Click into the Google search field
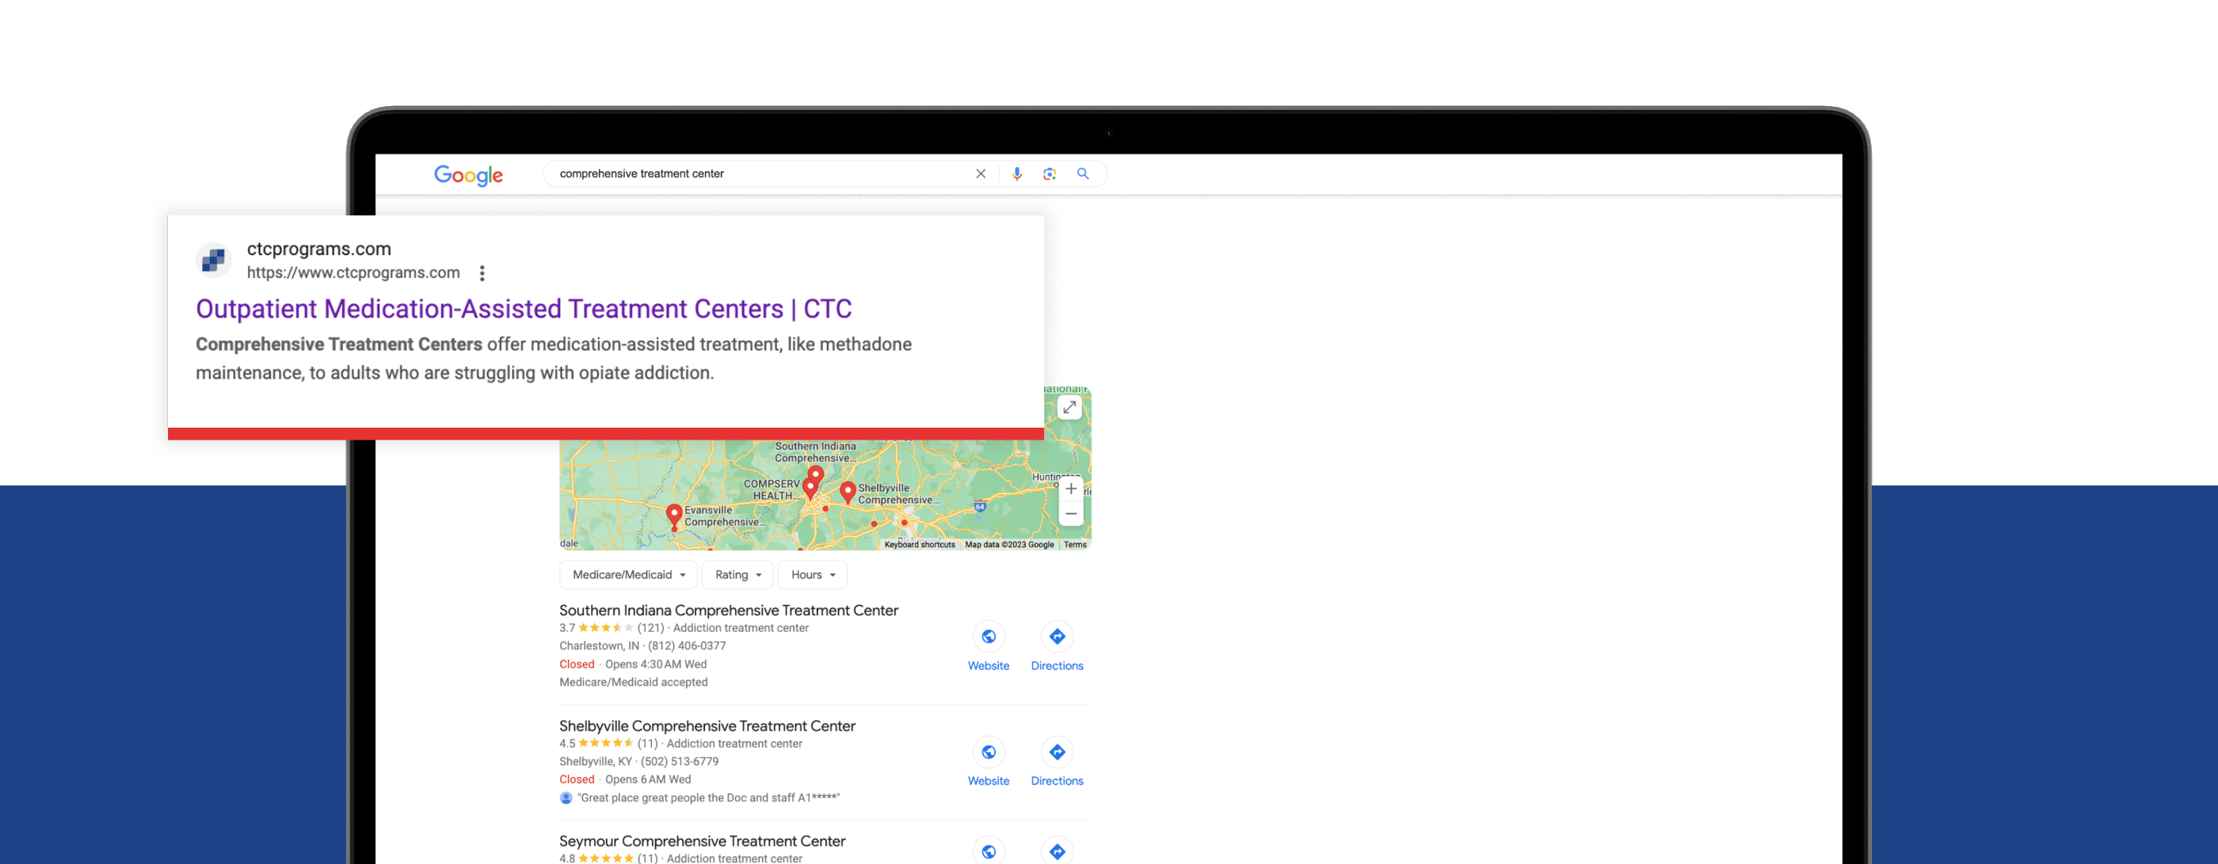Viewport: 2218px width, 864px height. (x=758, y=174)
